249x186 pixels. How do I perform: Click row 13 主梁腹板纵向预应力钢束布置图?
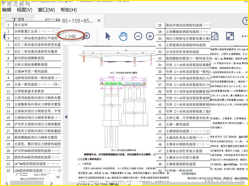33,104
